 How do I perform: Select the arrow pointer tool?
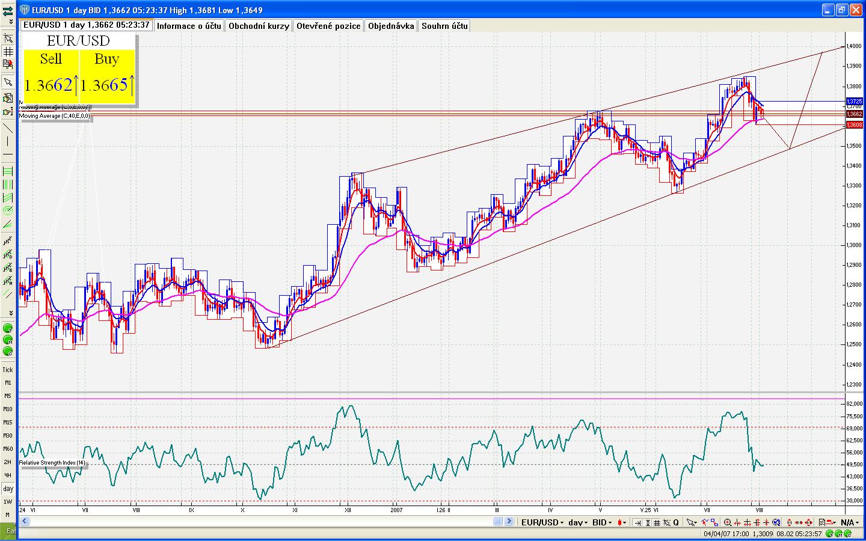[8, 82]
